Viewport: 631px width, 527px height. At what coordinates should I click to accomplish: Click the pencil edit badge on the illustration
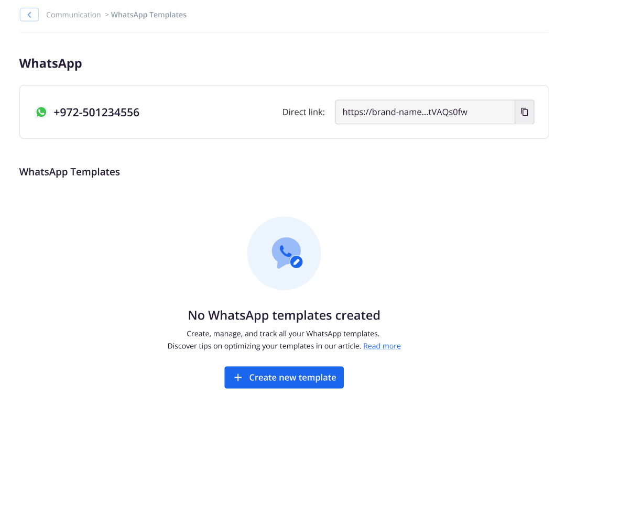coord(297,262)
